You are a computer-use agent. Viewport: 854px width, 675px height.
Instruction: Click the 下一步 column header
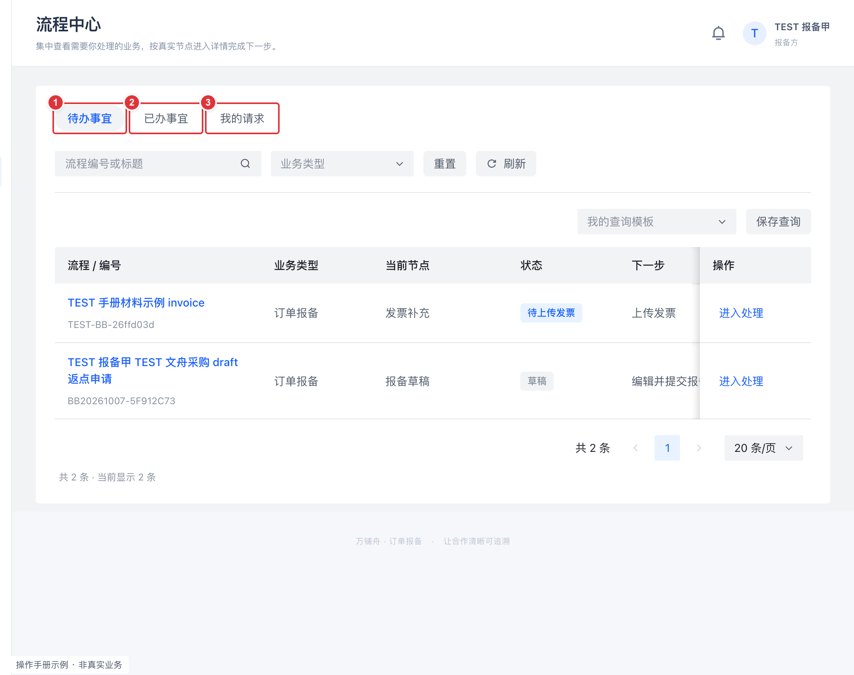pos(648,265)
